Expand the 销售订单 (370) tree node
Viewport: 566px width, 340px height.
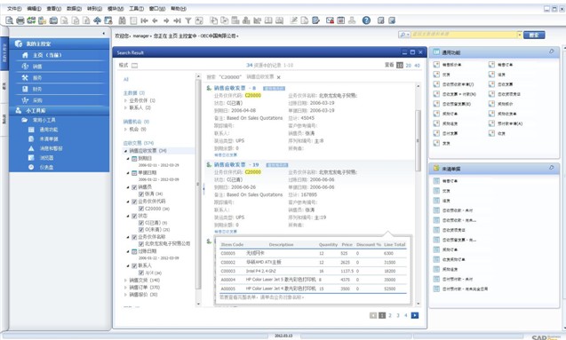pyautogui.click(x=125, y=288)
